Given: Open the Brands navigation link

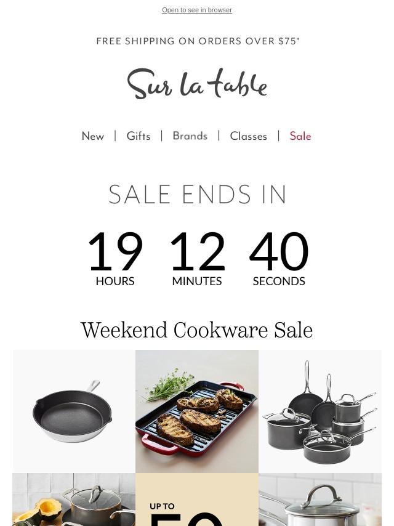Looking at the screenshot, I should tap(190, 136).
